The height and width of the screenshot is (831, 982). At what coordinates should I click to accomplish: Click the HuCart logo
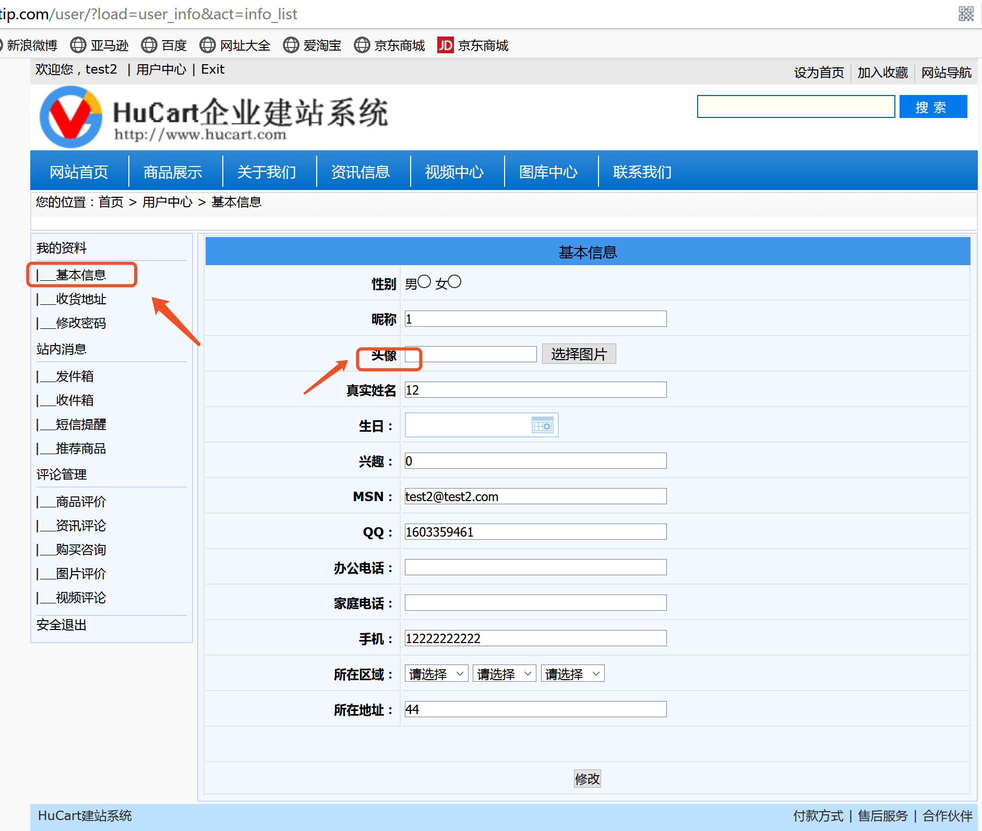[214, 117]
